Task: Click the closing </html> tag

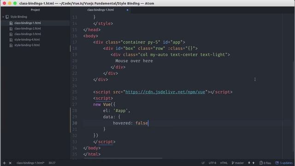Action: 92,154
